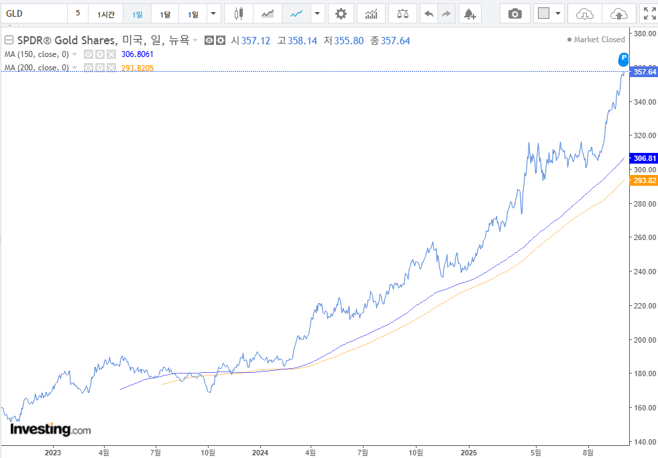Viewport: 658px width, 458px height.
Task: Click the 2024 label on time axis
Action: point(260,453)
